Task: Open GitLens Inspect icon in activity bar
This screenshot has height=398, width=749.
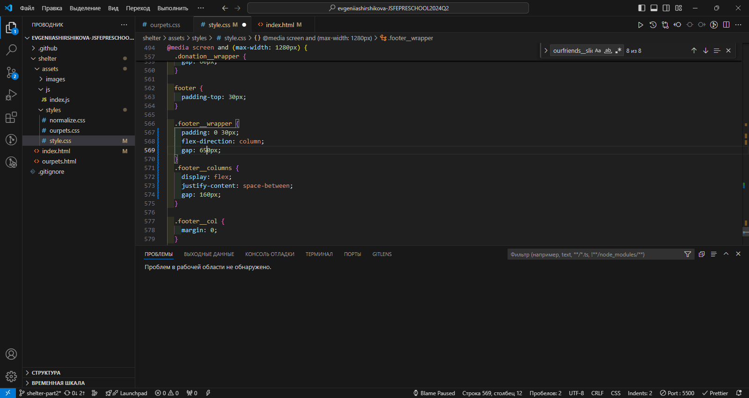Action: tap(11, 162)
